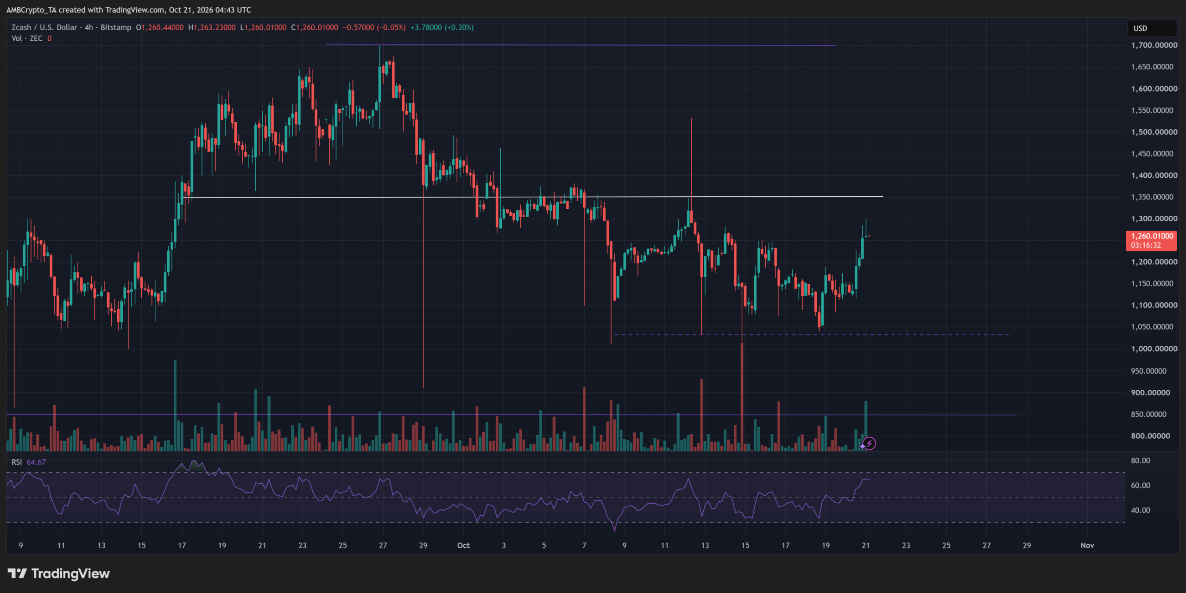Click the Nov label on the time axis
Viewport: 1186px width, 593px height.
1087,545
